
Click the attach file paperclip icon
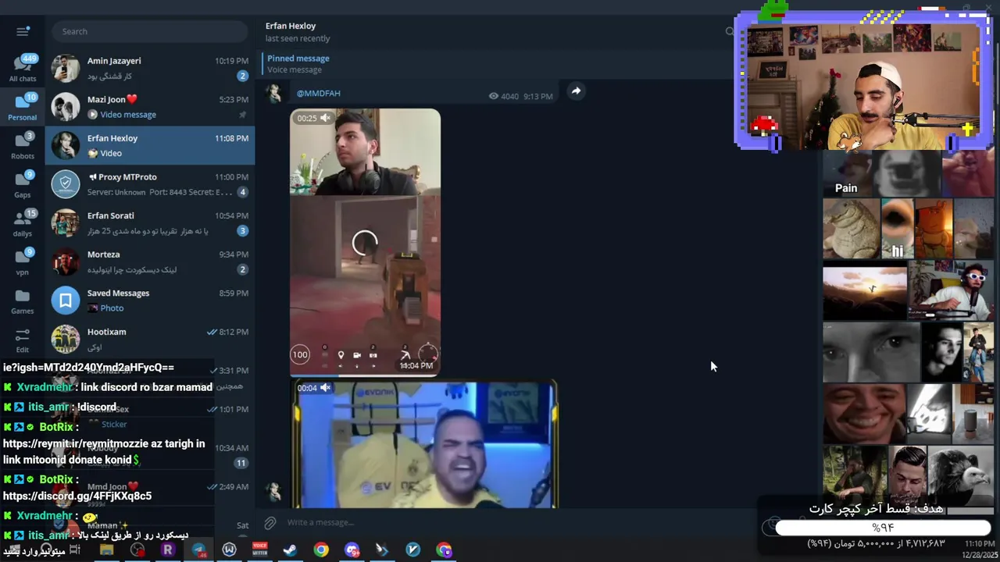(x=270, y=522)
